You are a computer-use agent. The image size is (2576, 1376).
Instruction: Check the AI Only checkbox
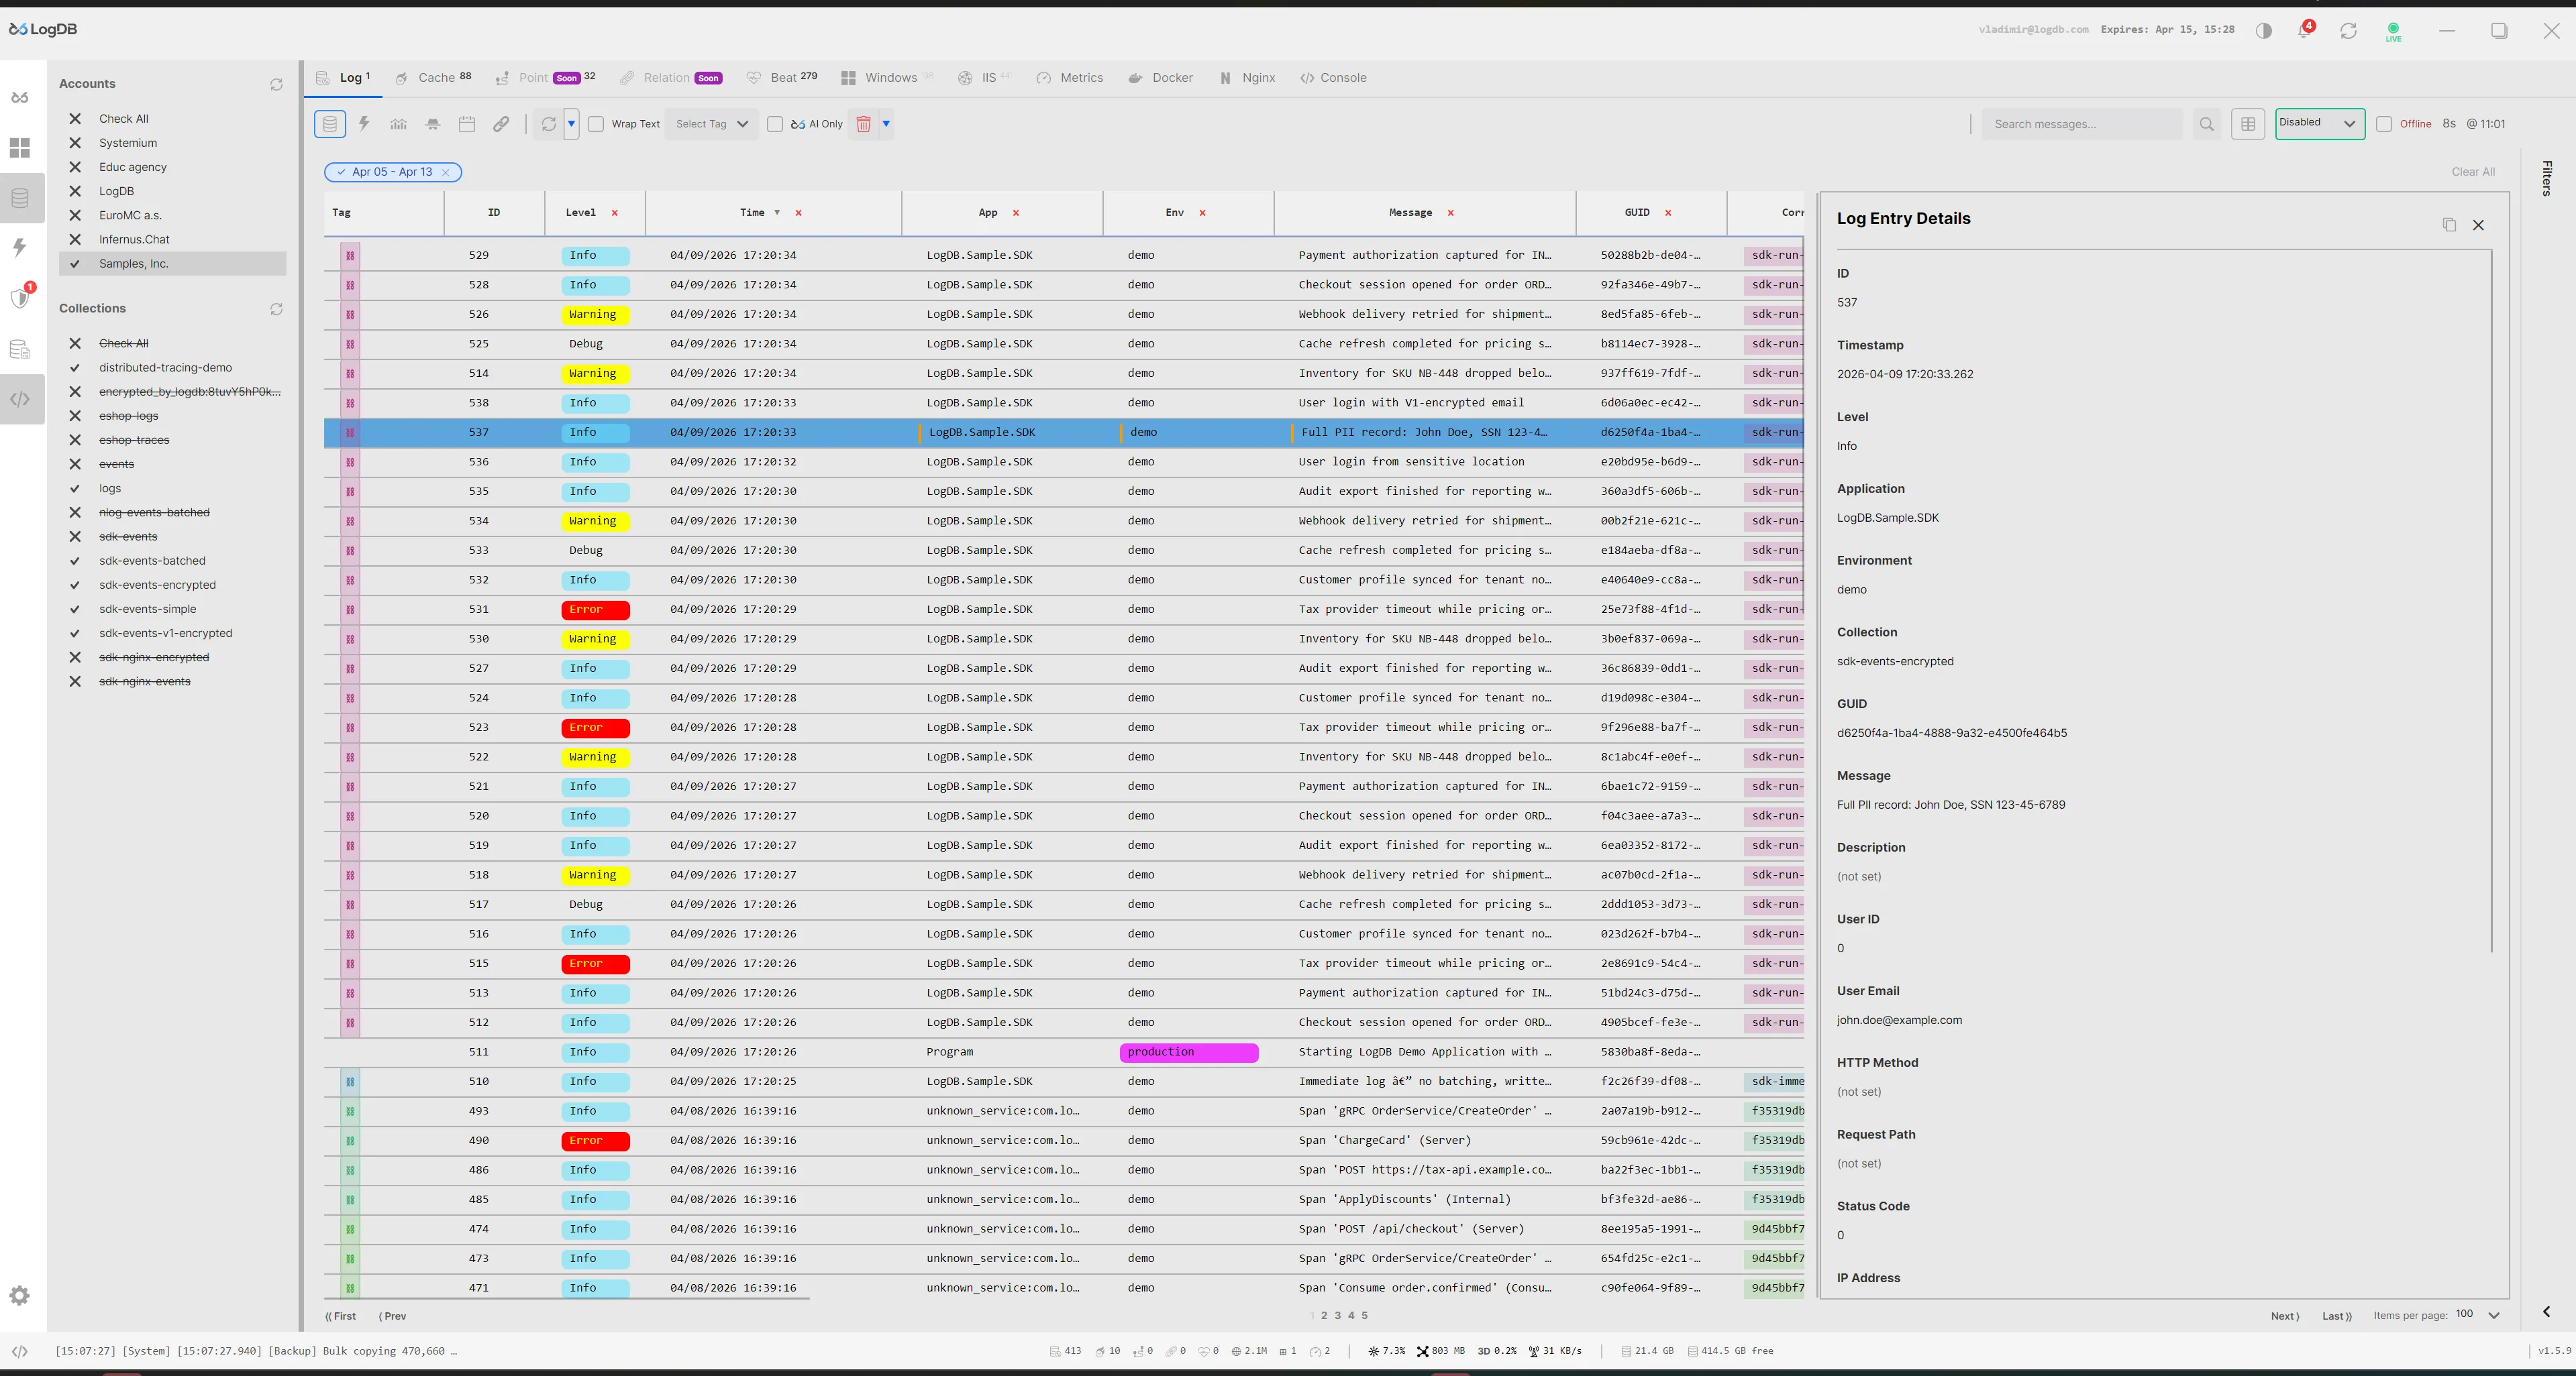point(775,124)
